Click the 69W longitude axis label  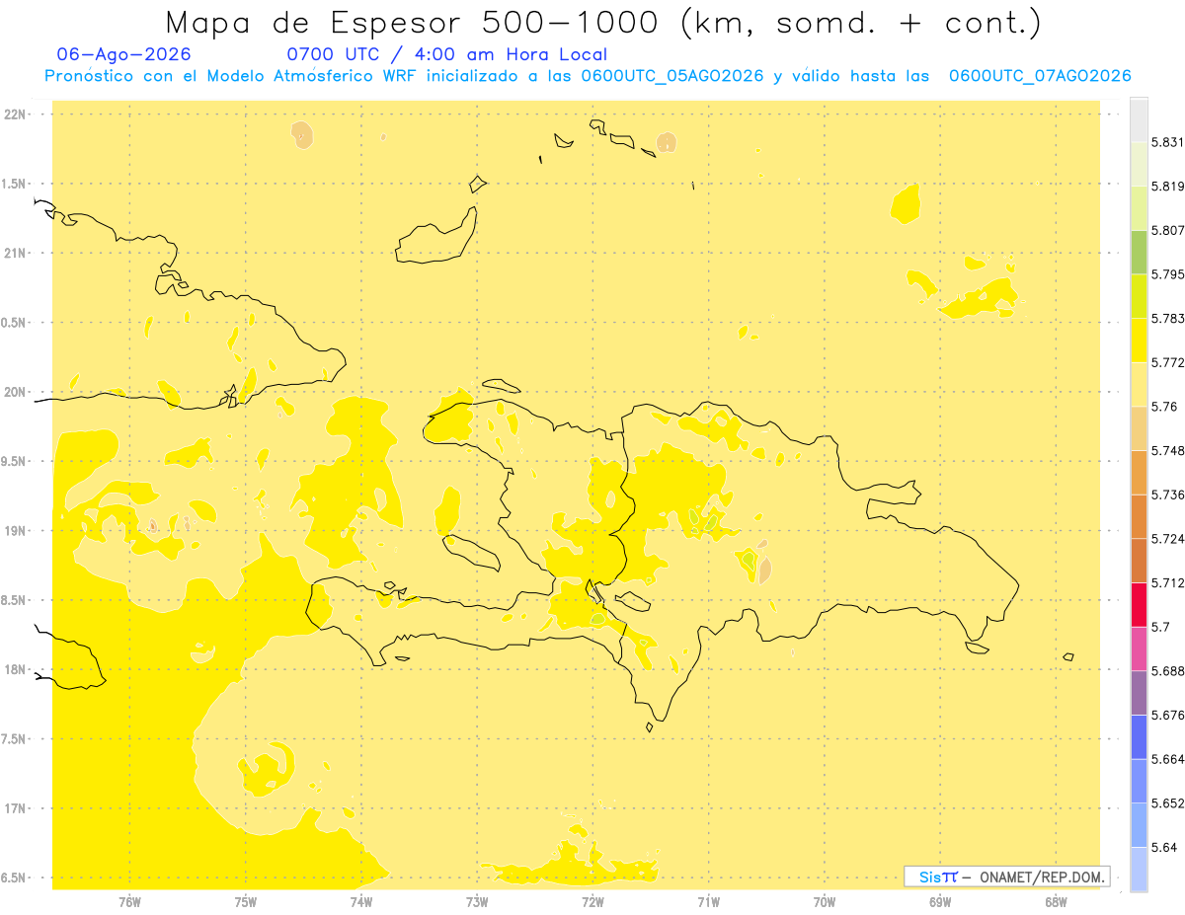pyautogui.click(x=940, y=902)
